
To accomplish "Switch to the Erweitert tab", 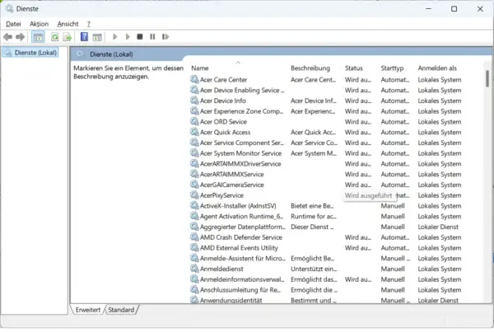I will click(x=88, y=310).
